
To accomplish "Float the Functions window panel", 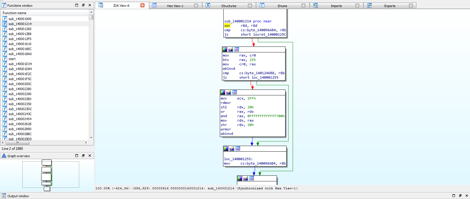I will coord(83,5).
